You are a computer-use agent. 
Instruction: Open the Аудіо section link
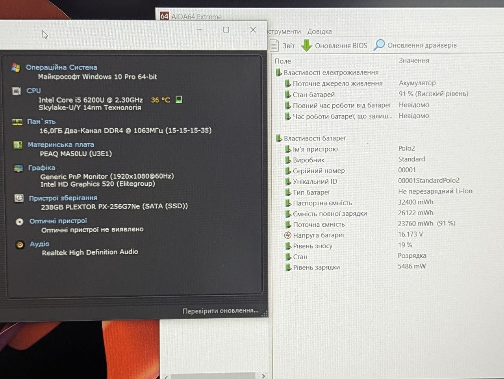(40, 244)
